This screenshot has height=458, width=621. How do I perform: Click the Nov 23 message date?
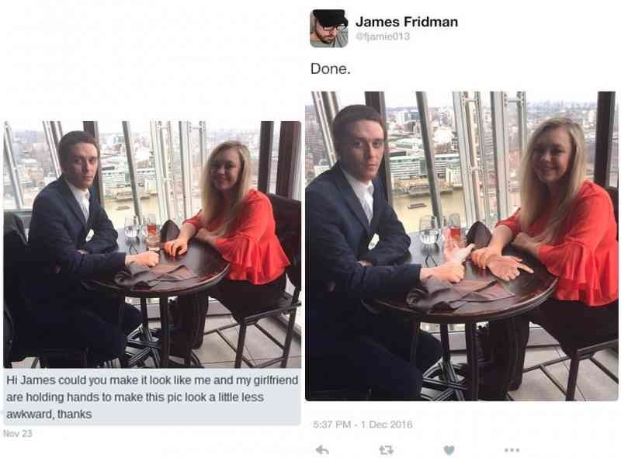pyautogui.click(x=17, y=433)
